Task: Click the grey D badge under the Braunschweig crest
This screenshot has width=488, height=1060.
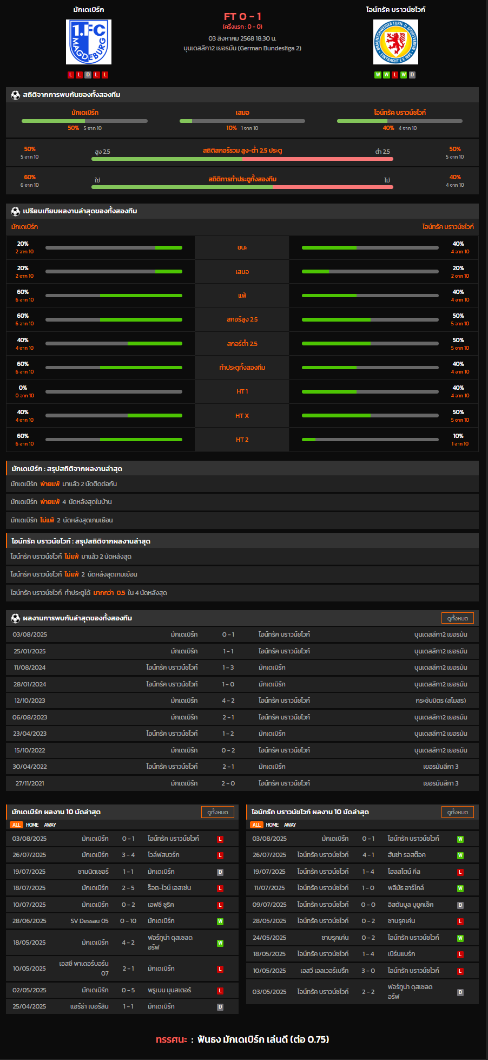Action: tap(412, 75)
